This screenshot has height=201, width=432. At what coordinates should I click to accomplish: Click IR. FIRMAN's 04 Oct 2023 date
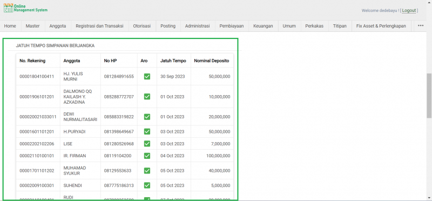pyautogui.click(x=172, y=156)
